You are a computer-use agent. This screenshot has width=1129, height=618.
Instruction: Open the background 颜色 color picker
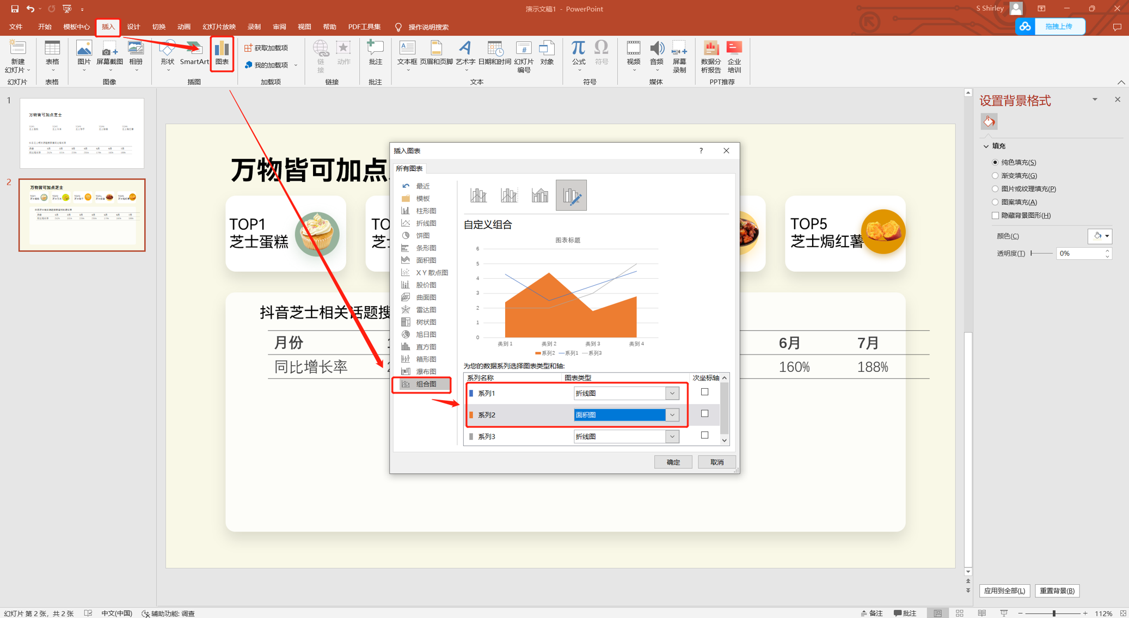(1100, 236)
